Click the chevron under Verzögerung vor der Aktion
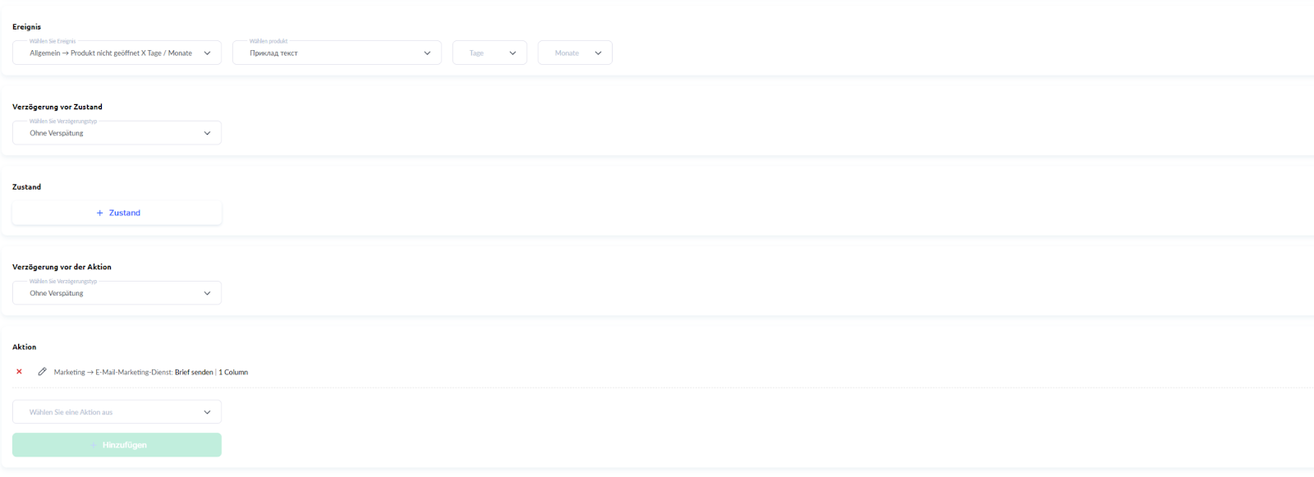Screen dimensions: 1314x477 pyautogui.click(x=207, y=293)
